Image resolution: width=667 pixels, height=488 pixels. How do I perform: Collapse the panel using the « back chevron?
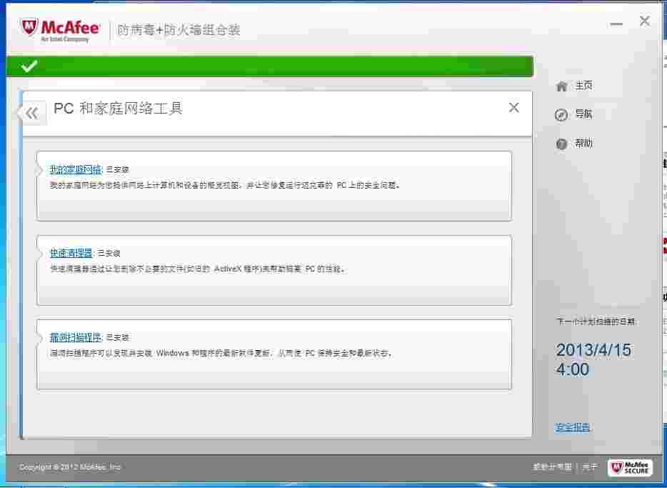31,112
